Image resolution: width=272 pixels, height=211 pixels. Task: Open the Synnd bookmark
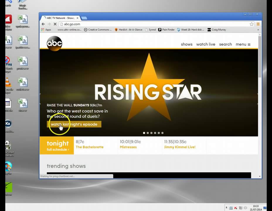150,30
